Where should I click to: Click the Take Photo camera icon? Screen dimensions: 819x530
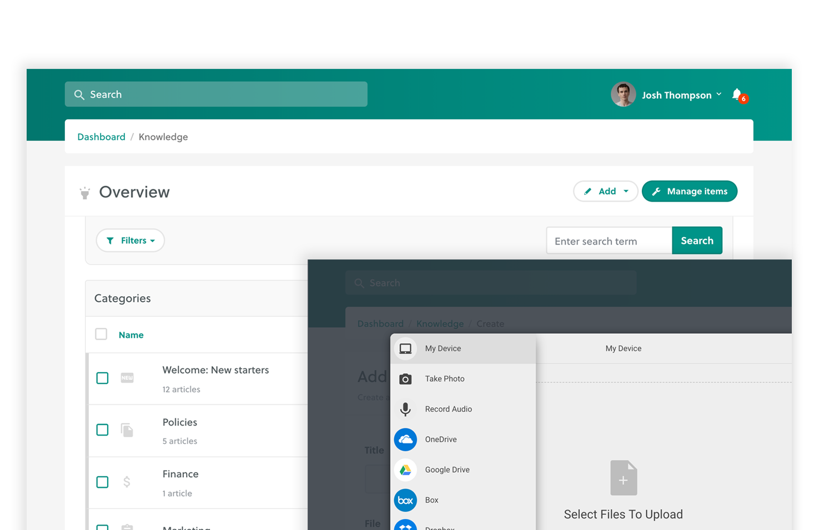[405, 379]
